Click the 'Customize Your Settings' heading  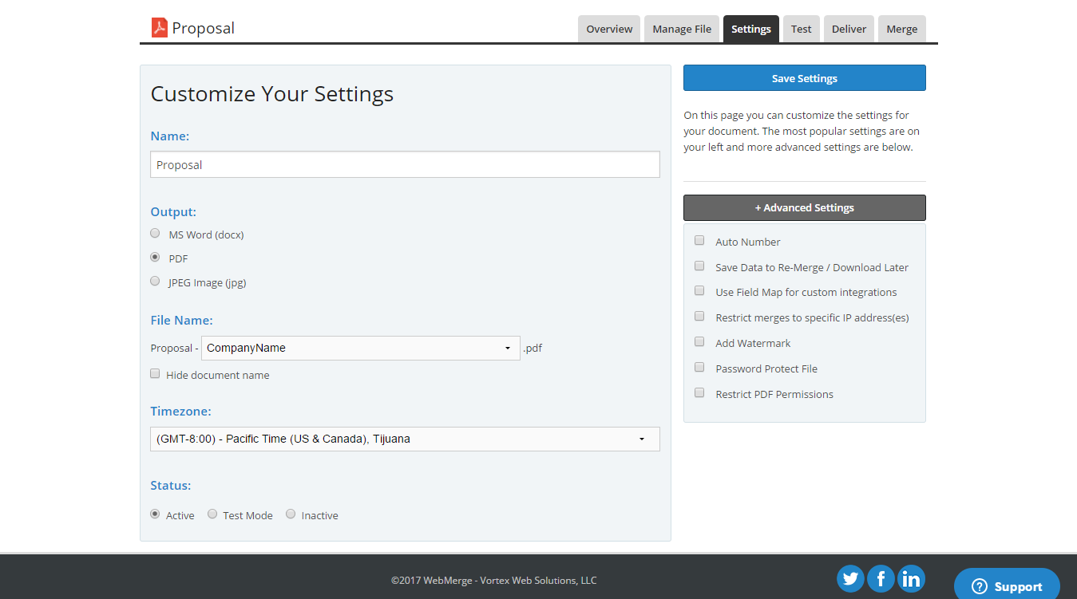272,94
